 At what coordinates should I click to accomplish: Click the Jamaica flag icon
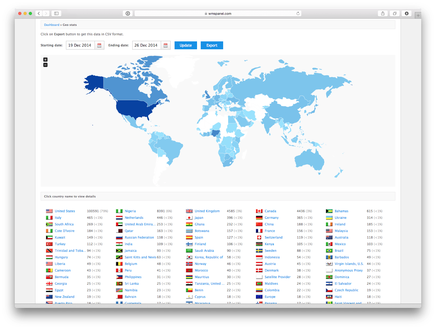click(x=119, y=251)
